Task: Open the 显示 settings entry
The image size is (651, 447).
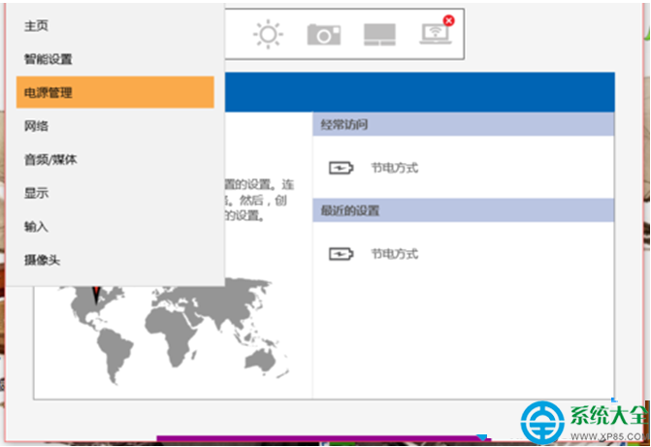Action: click(x=36, y=193)
